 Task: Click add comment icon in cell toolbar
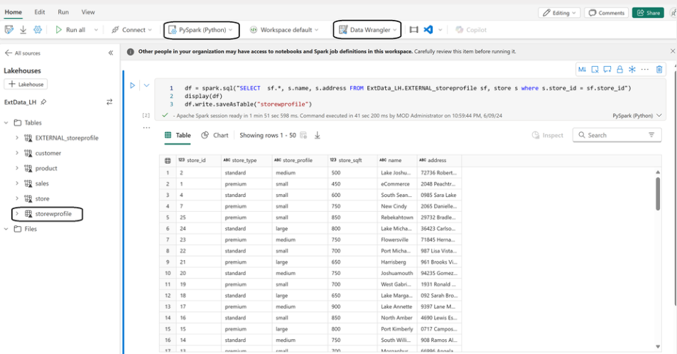pos(607,69)
